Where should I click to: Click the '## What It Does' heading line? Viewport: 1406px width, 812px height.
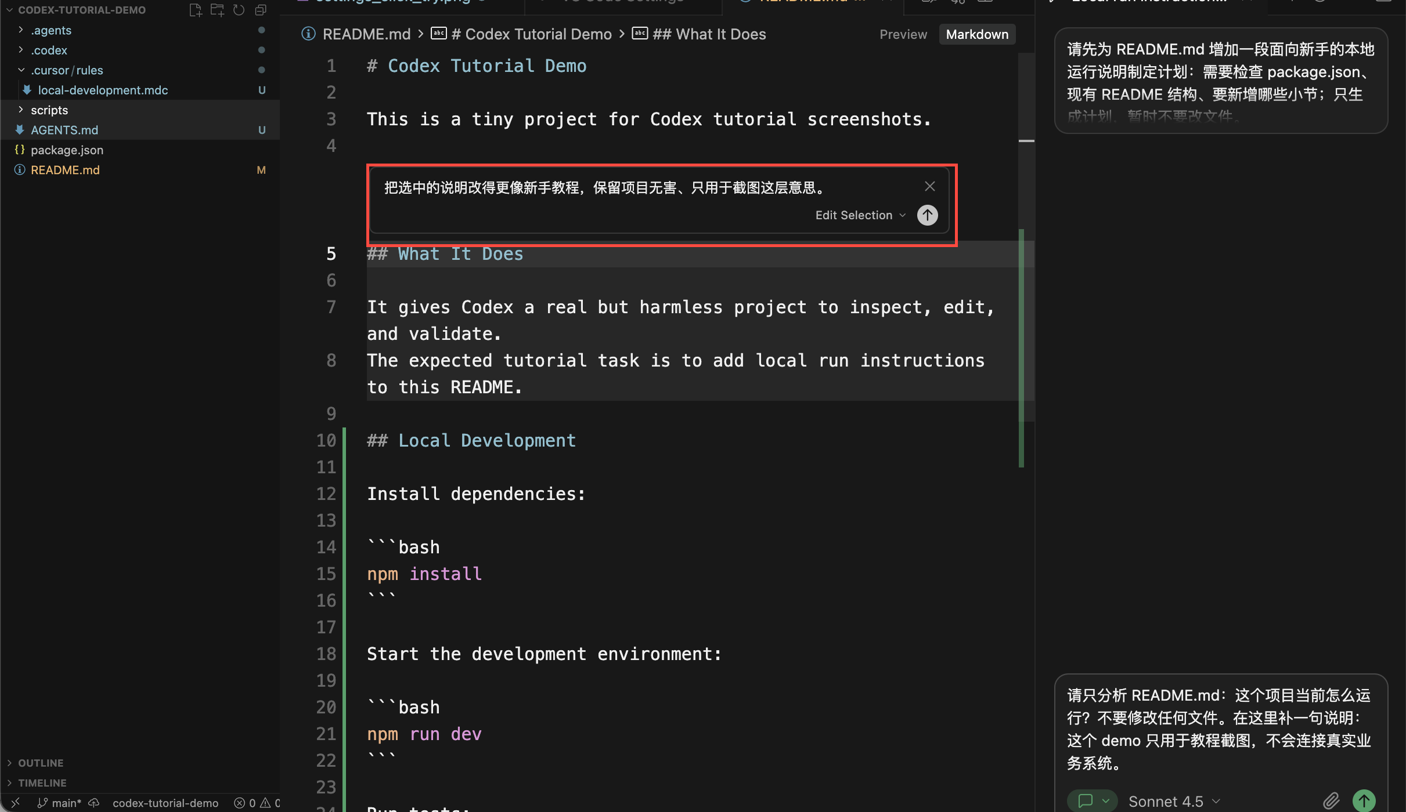445,254
